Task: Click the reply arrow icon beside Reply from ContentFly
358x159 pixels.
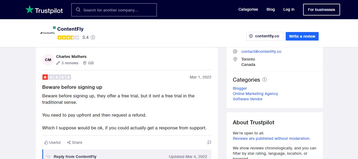Action: (48, 157)
